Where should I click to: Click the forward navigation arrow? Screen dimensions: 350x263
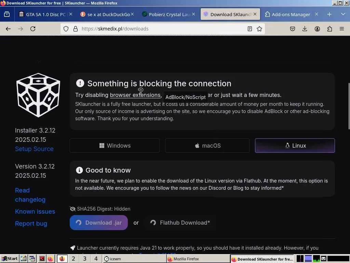coord(21,29)
